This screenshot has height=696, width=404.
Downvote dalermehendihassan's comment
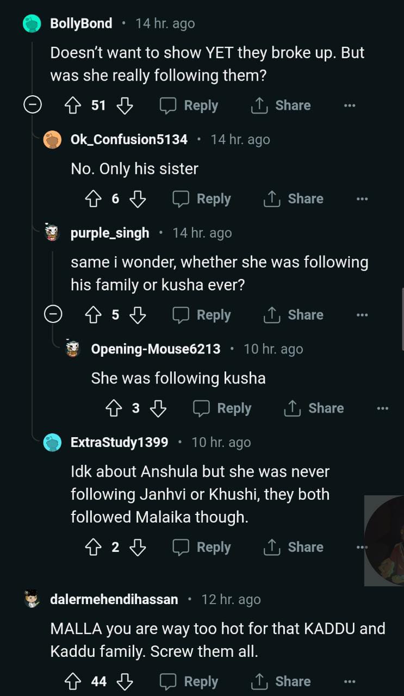point(125,681)
